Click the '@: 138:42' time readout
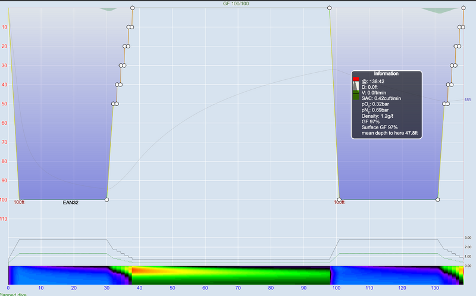 tap(373, 82)
